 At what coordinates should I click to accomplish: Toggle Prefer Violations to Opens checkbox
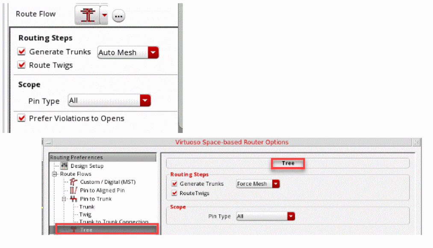click(x=21, y=118)
